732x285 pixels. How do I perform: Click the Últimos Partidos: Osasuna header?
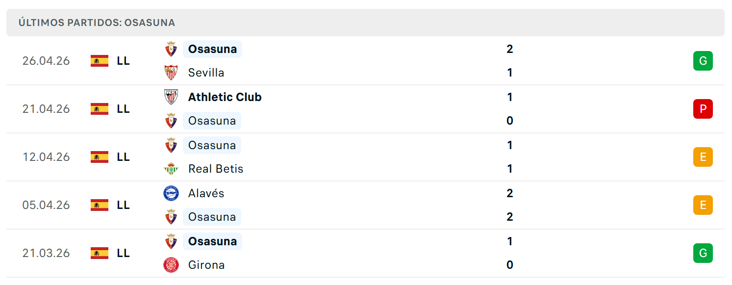coord(97,23)
